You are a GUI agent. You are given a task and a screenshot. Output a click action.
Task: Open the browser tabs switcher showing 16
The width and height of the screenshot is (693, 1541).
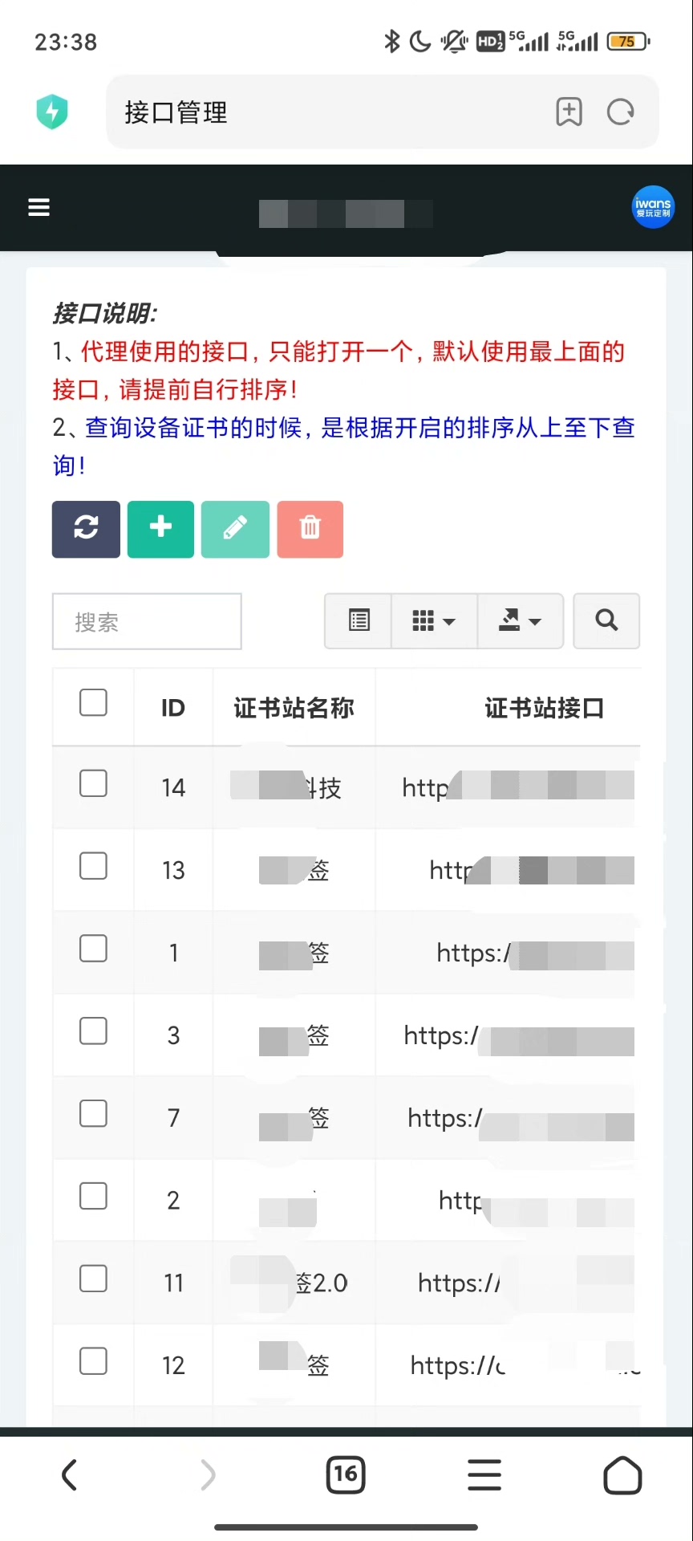pos(346,1474)
